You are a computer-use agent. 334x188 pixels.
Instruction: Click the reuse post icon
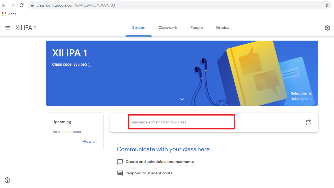pos(308,122)
